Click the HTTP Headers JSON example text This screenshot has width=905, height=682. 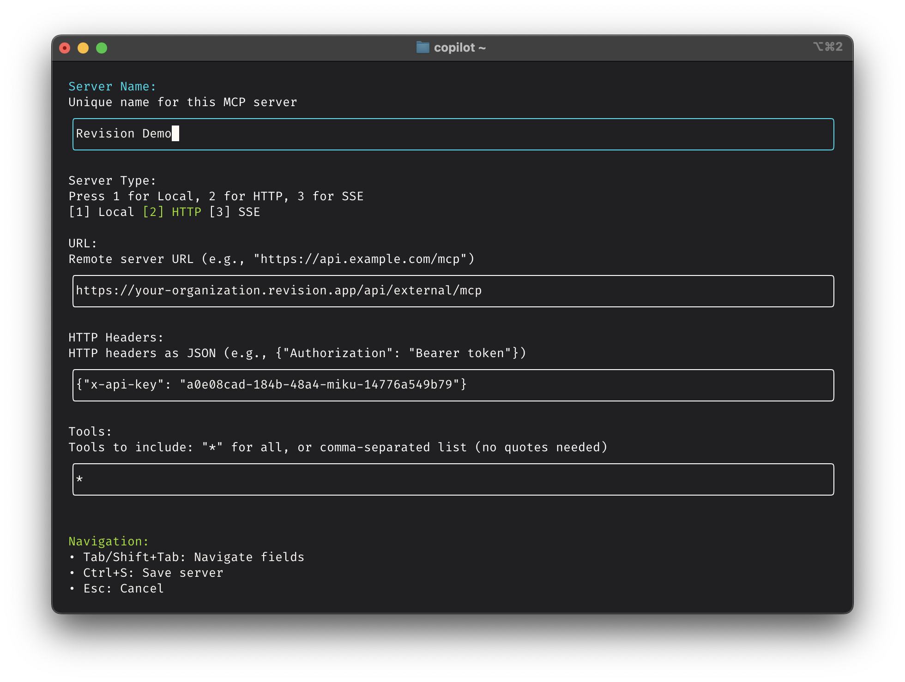coord(297,353)
